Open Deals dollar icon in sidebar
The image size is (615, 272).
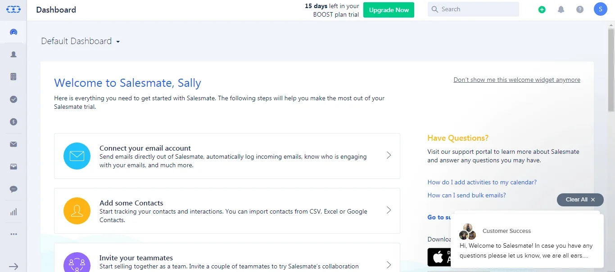pyautogui.click(x=14, y=122)
